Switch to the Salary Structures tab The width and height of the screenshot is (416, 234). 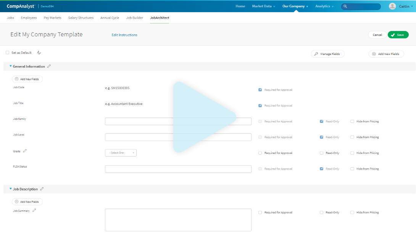(x=81, y=18)
